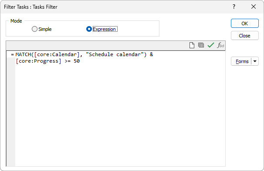Open the f(x) function picker

click(220, 45)
